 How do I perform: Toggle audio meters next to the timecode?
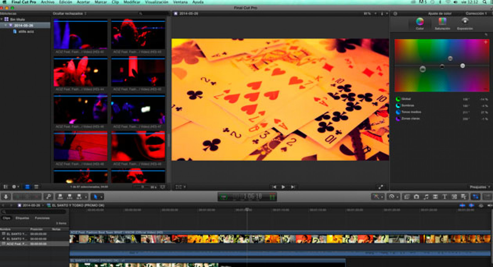point(272,196)
